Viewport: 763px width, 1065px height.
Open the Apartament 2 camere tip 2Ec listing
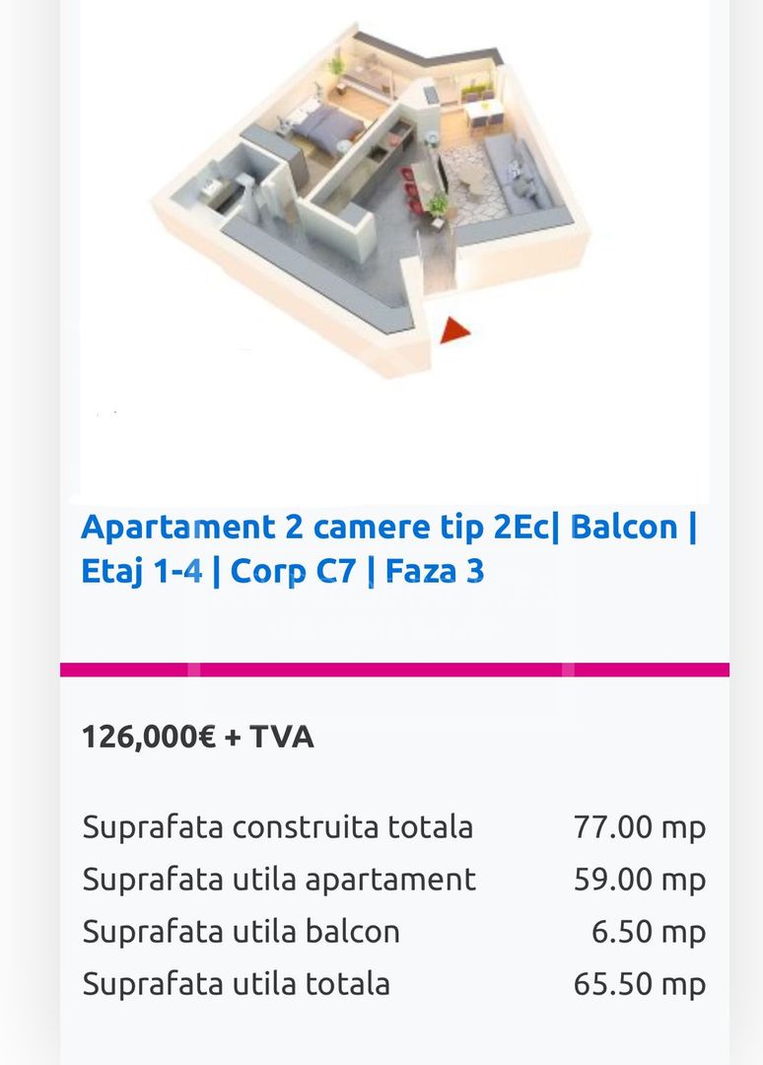click(x=388, y=527)
